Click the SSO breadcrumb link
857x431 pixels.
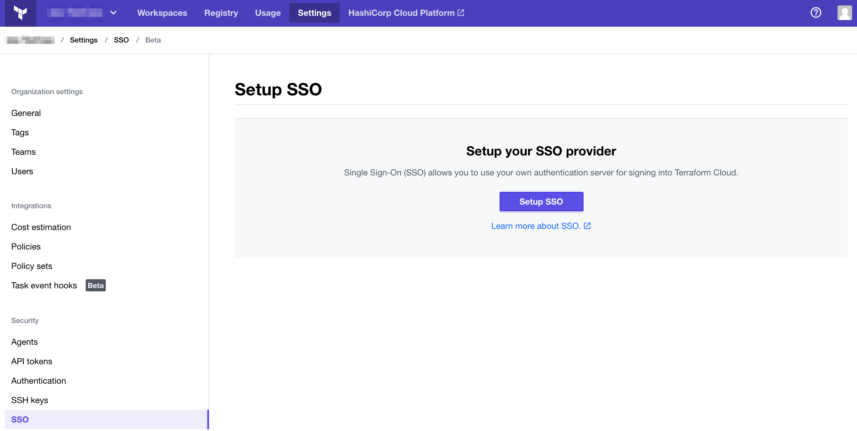point(121,40)
